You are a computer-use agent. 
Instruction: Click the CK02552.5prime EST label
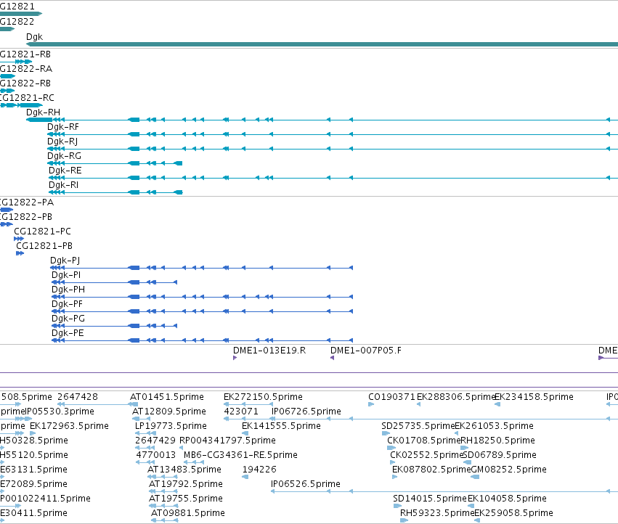(426, 455)
